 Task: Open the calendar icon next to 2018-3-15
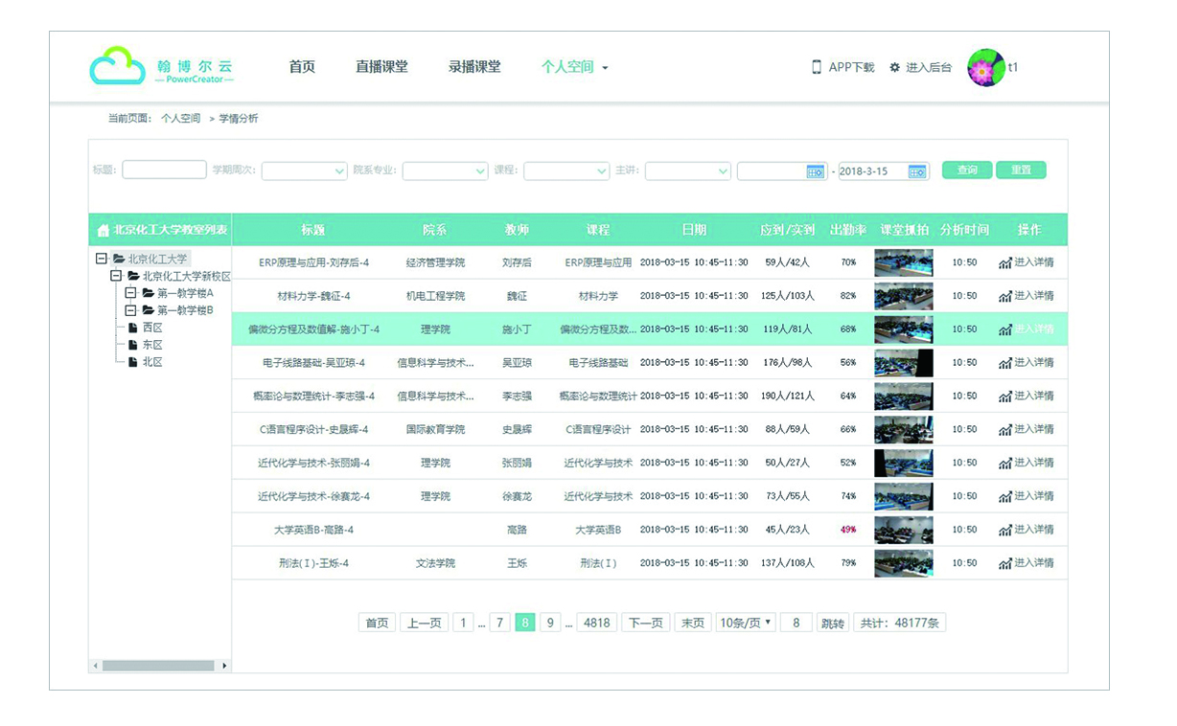point(917,171)
